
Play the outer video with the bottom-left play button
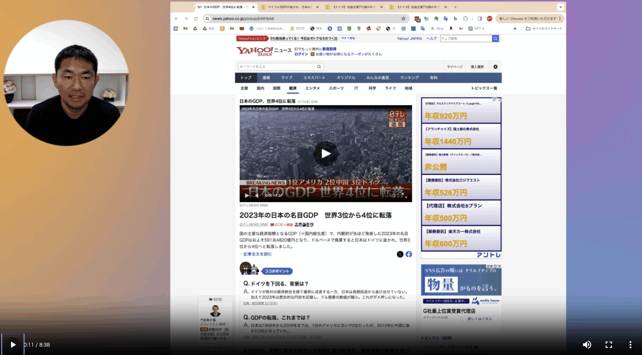coord(13,344)
